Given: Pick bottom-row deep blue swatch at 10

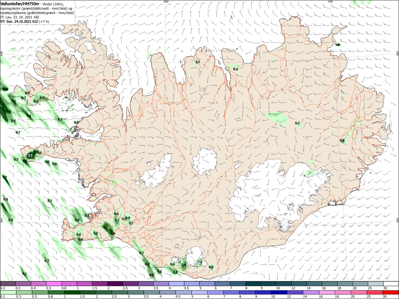Looking at the screenshot, I should tap(279, 292).
